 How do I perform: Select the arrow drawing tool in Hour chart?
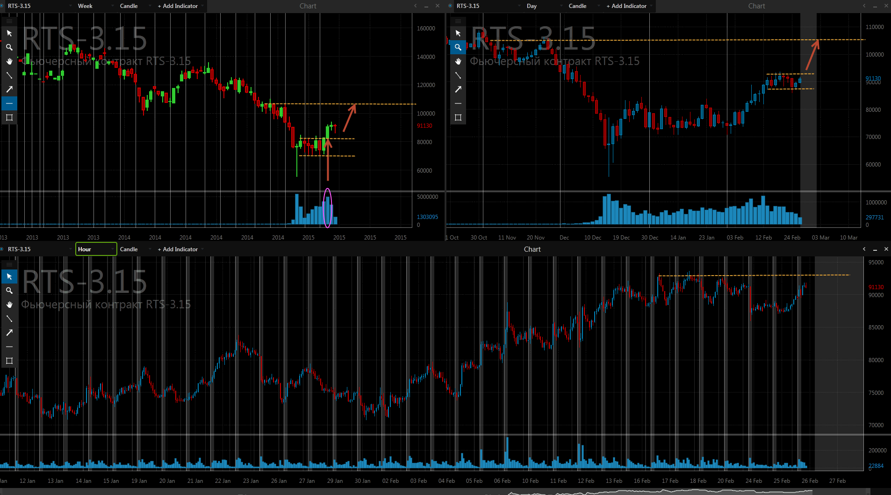click(9, 333)
